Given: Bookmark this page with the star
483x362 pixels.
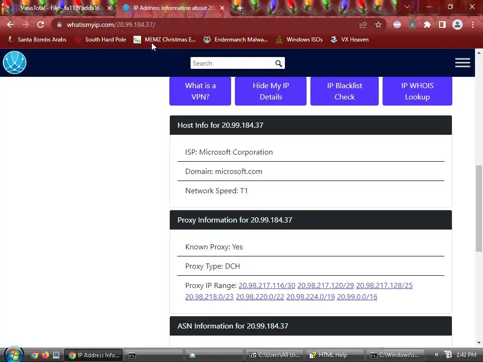Looking at the screenshot, I should (x=378, y=25).
